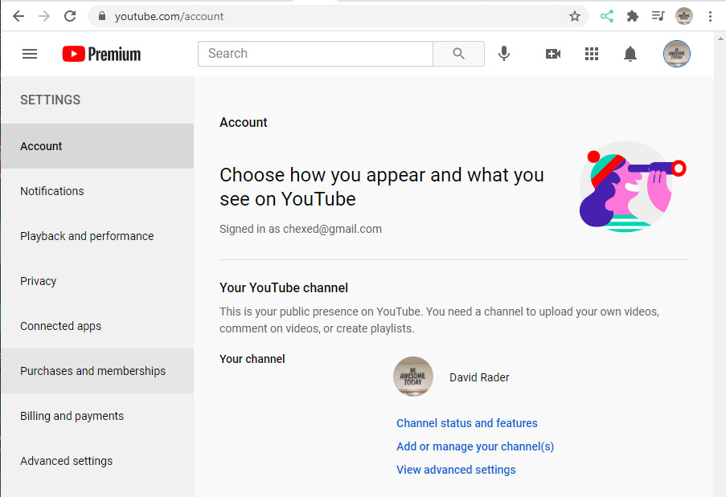Click the 'Your channel' label
The image size is (726, 497).
(252, 359)
